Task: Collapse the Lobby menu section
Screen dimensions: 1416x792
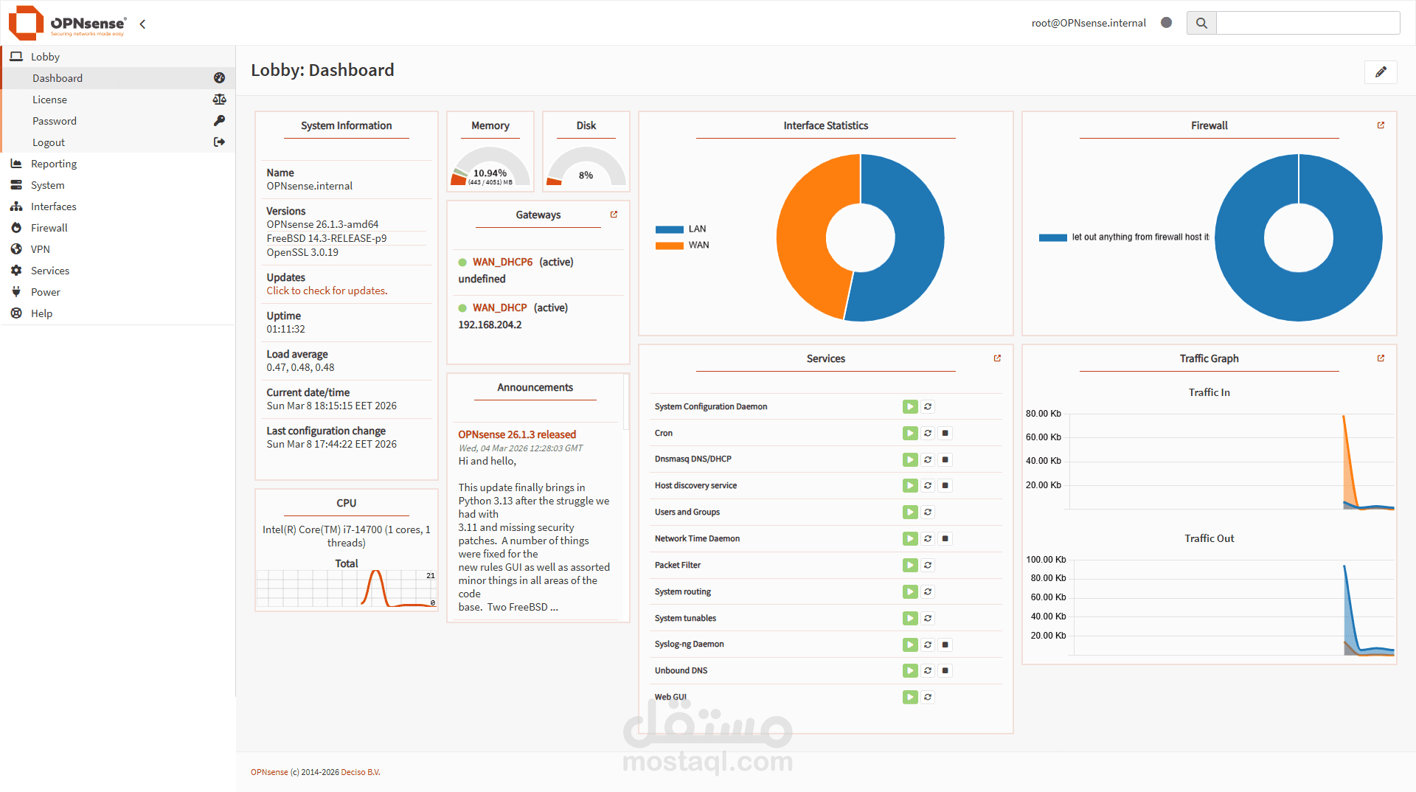Action: tap(118, 57)
